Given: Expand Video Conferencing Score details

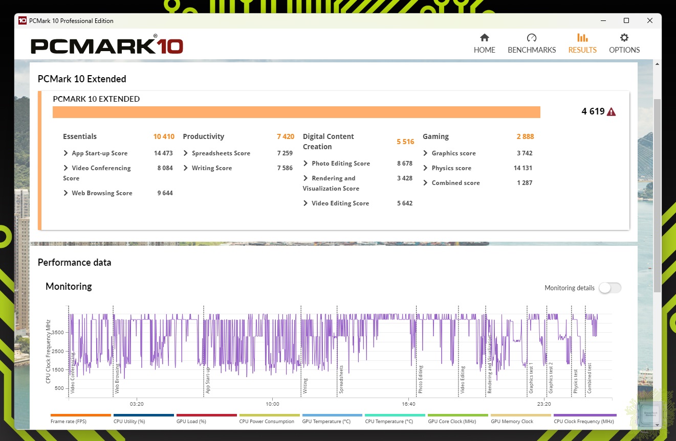Looking at the screenshot, I should tap(66, 168).
